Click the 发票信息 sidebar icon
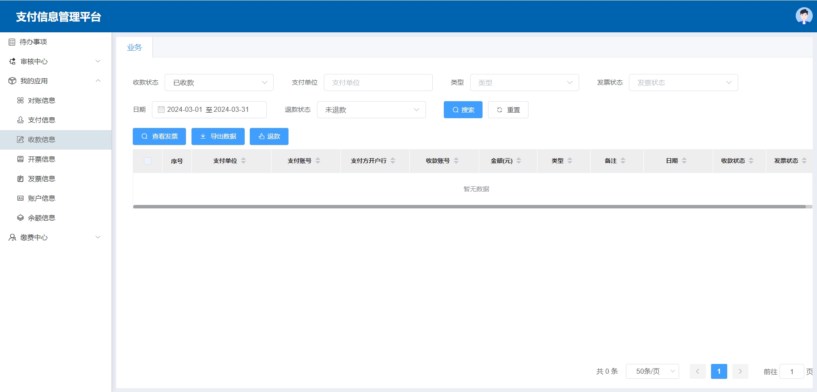 [x=20, y=179]
